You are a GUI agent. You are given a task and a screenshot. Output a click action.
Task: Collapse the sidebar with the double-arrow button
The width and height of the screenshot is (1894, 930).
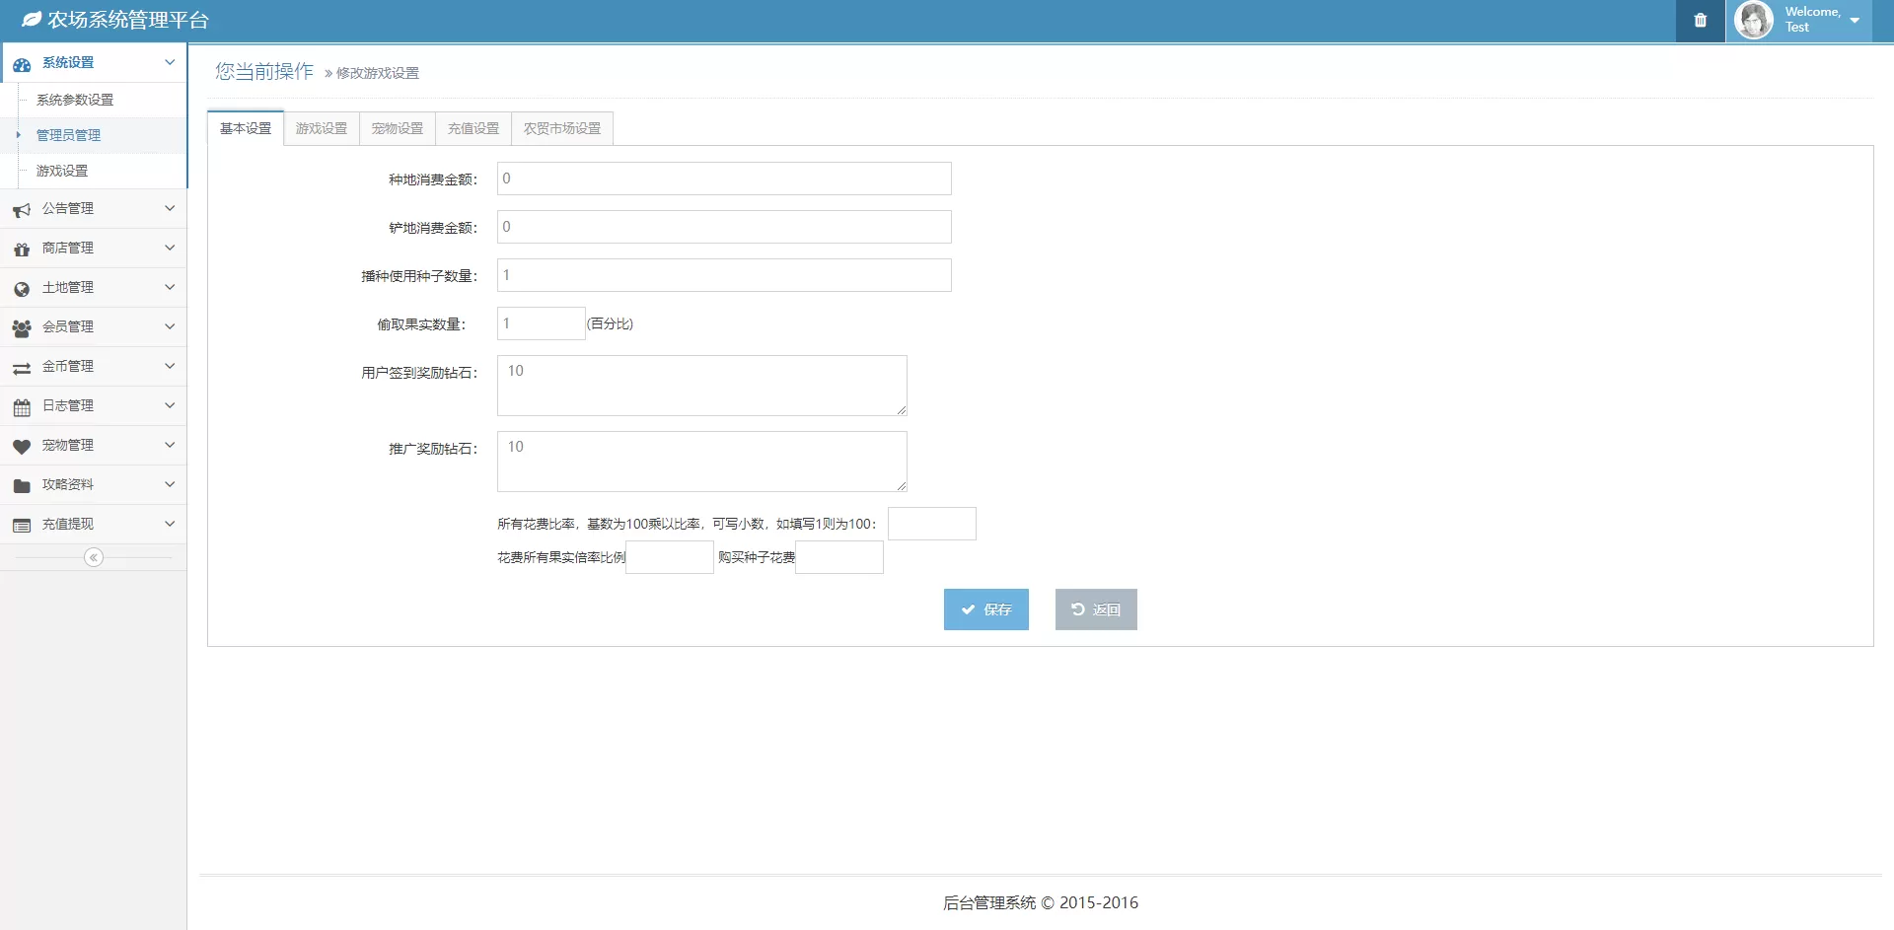click(94, 558)
